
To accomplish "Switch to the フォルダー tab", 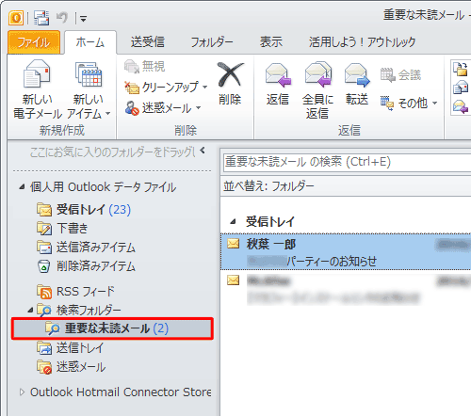I will 212,41.
